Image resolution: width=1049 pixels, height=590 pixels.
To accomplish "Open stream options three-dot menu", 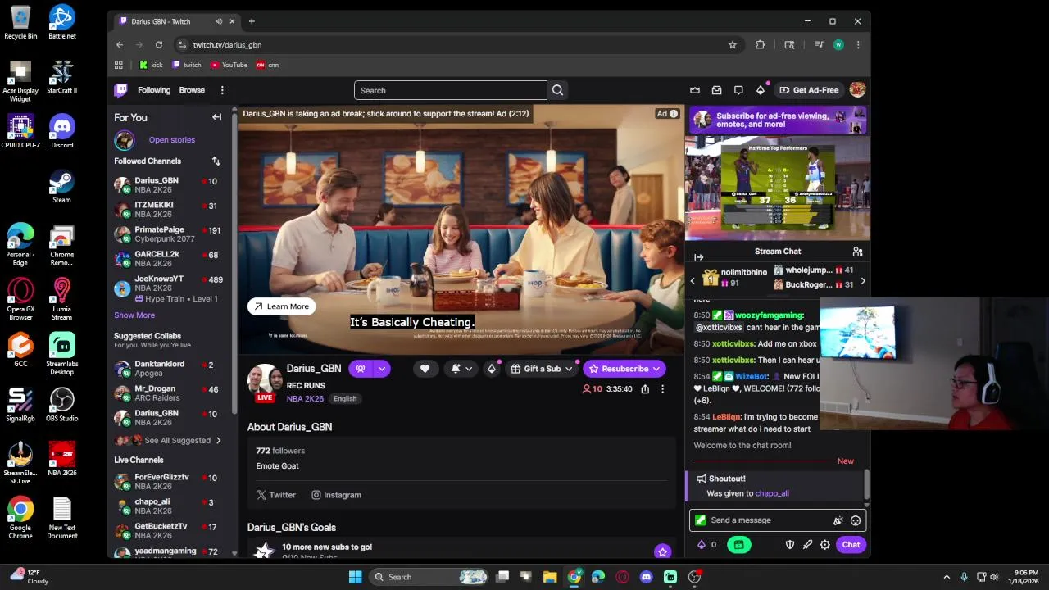I will (x=662, y=389).
